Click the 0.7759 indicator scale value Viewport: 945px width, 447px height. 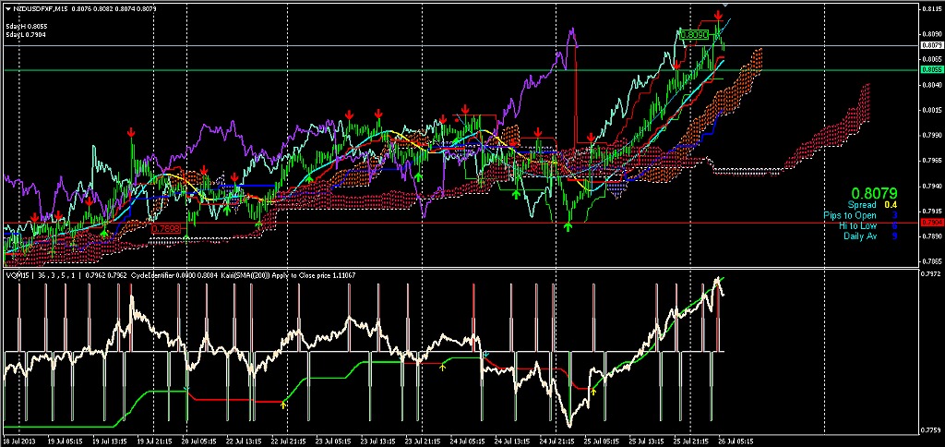pyautogui.click(x=932, y=430)
